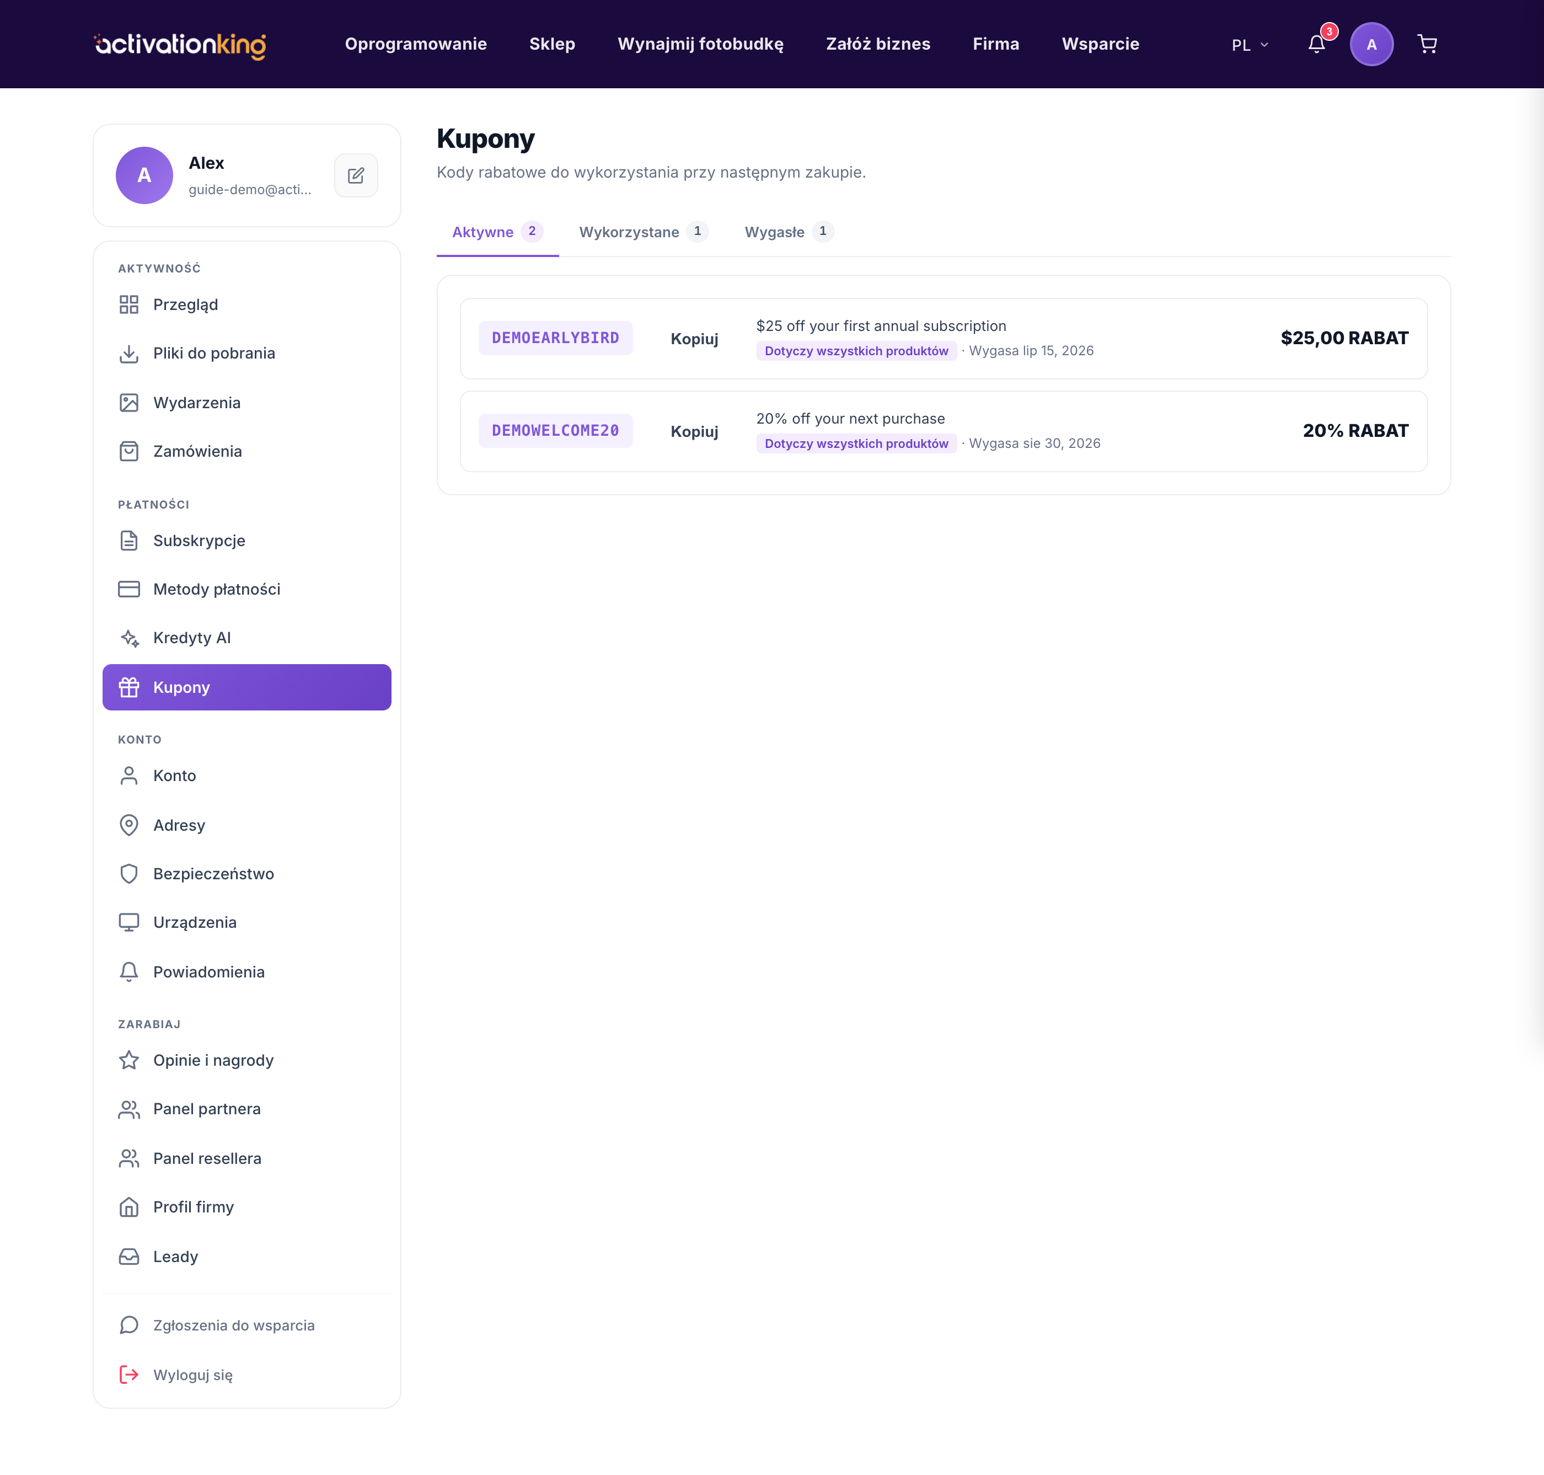
Task: Open Wydarzenia in sidebar
Action: coord(247,403)
